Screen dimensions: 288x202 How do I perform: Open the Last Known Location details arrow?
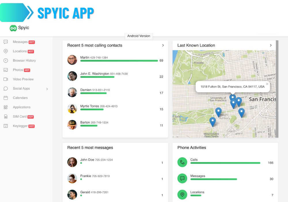[x=270, y=45]
